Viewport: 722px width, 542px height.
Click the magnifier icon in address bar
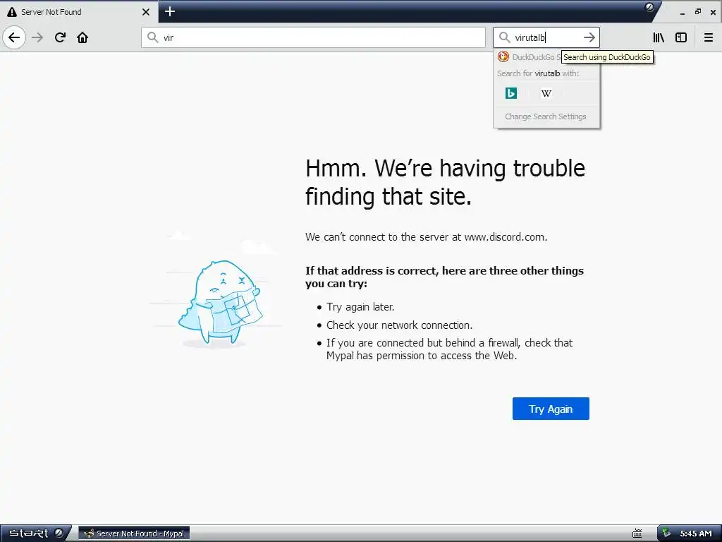click(x=152, y=37)
